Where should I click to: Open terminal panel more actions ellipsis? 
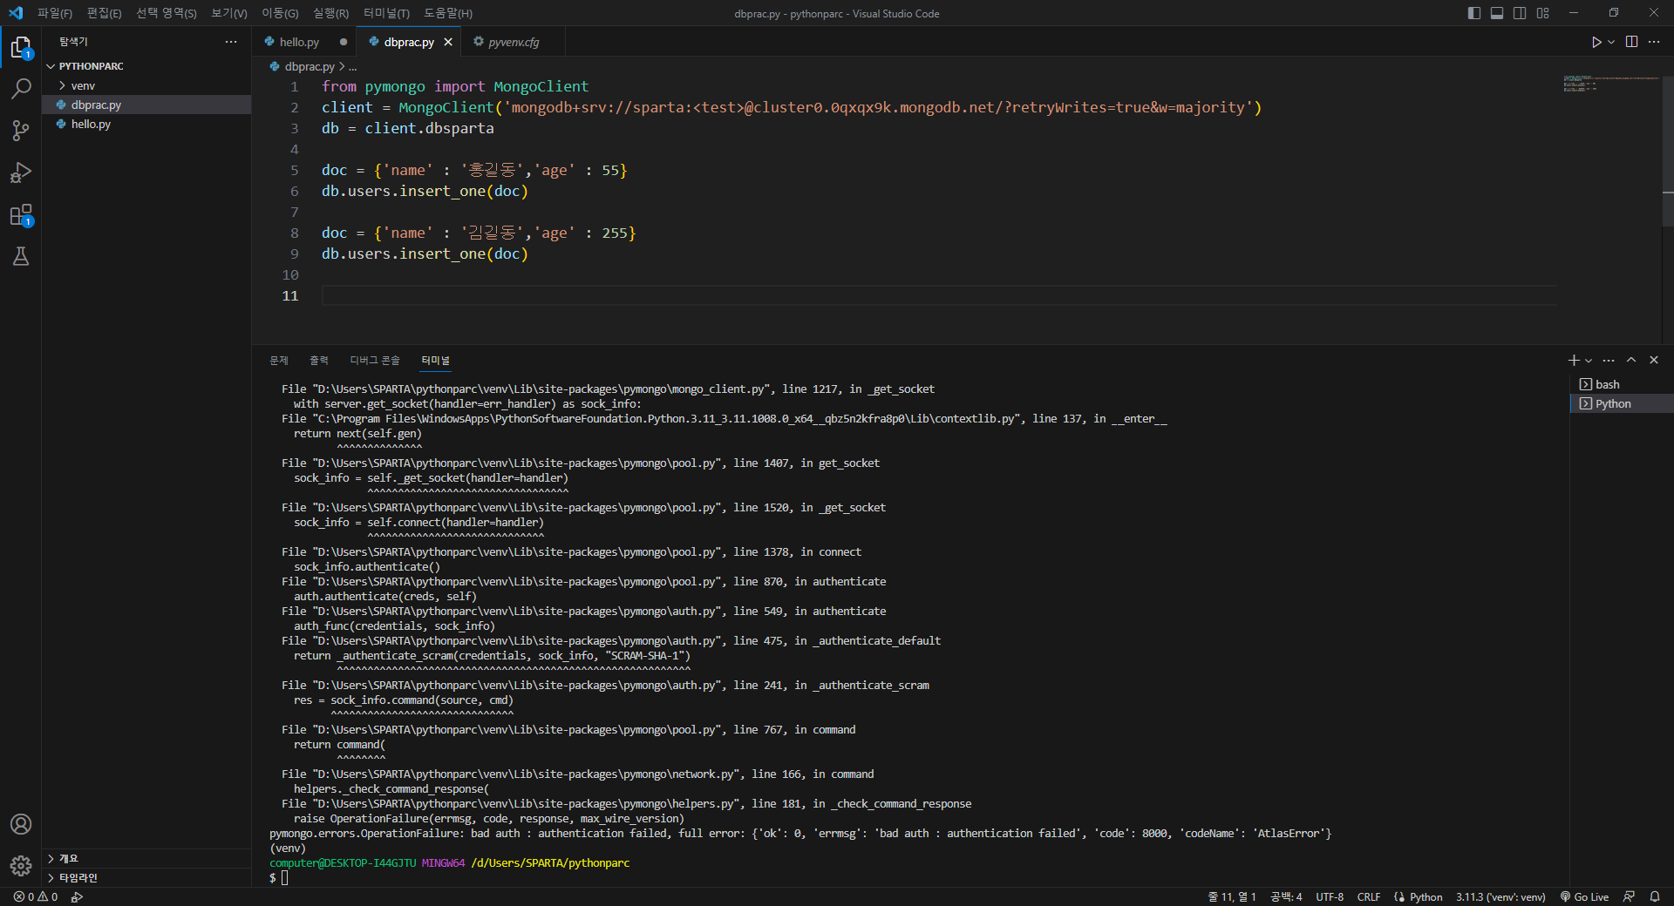(x=1609, y=360)
